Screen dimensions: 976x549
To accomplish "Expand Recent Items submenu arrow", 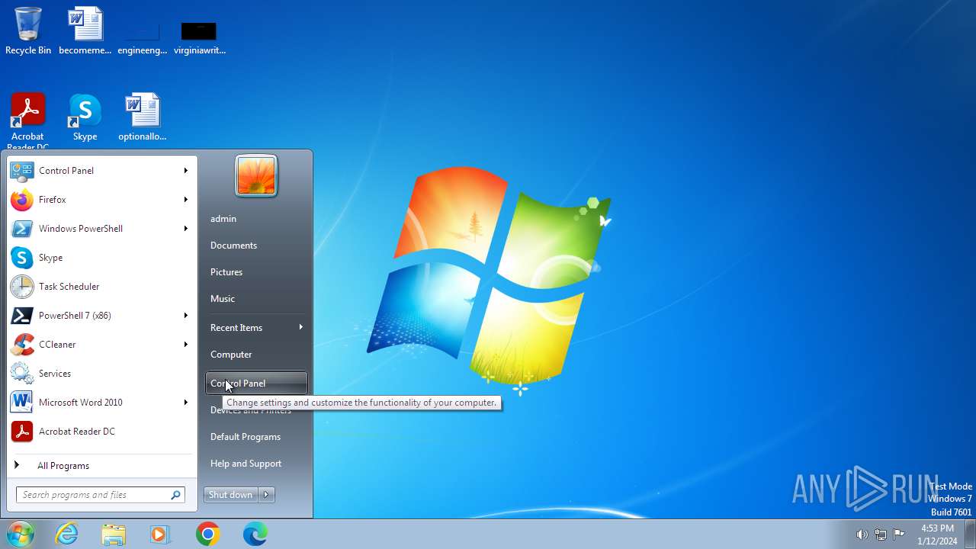I will click(x=300, y=327).
